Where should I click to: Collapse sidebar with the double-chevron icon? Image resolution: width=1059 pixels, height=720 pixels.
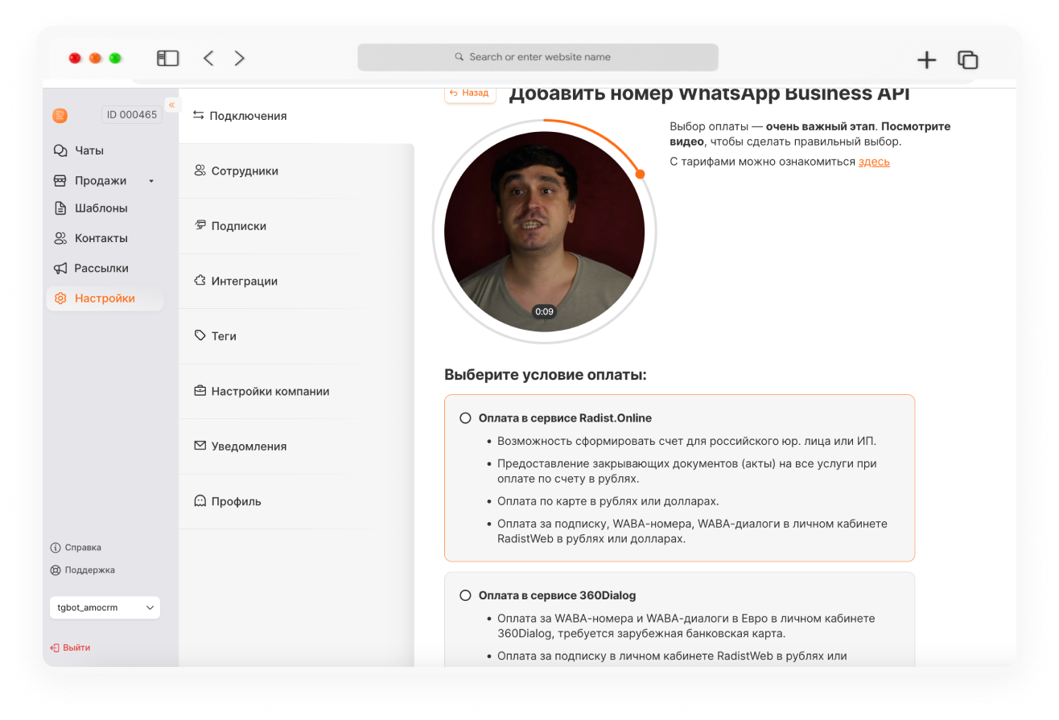click(171, 105)
